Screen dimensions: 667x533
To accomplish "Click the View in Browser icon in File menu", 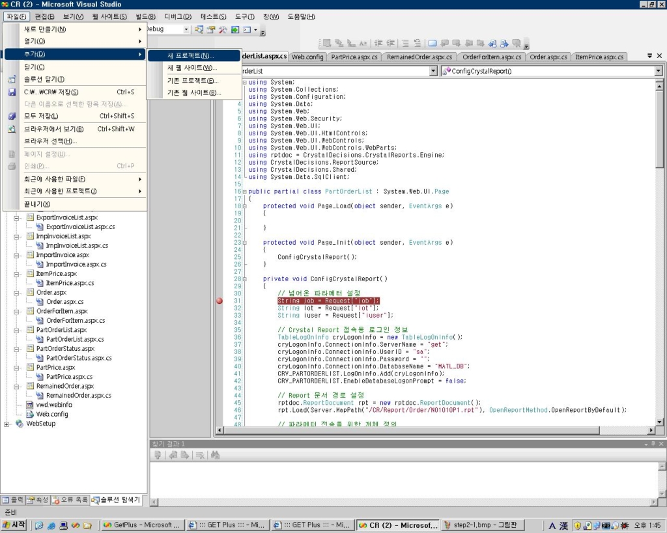I will click(12, 130).
